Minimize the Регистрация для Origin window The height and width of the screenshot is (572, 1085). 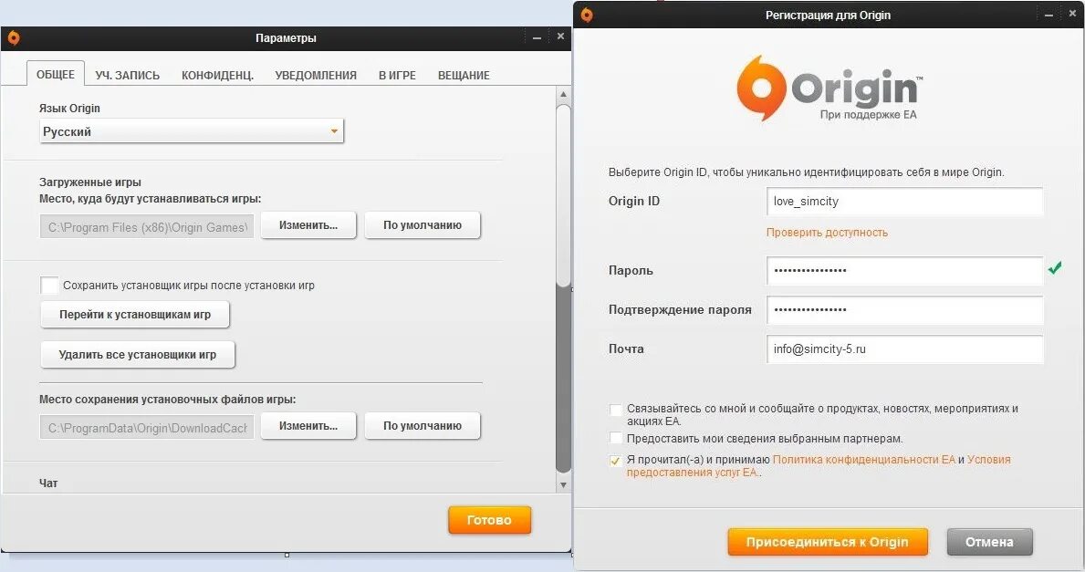point(1049,15)
